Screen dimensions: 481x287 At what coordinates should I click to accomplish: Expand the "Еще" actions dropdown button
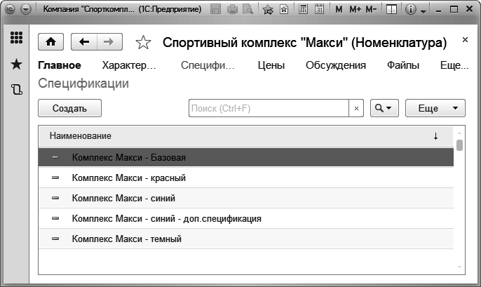tap(435, 108)
